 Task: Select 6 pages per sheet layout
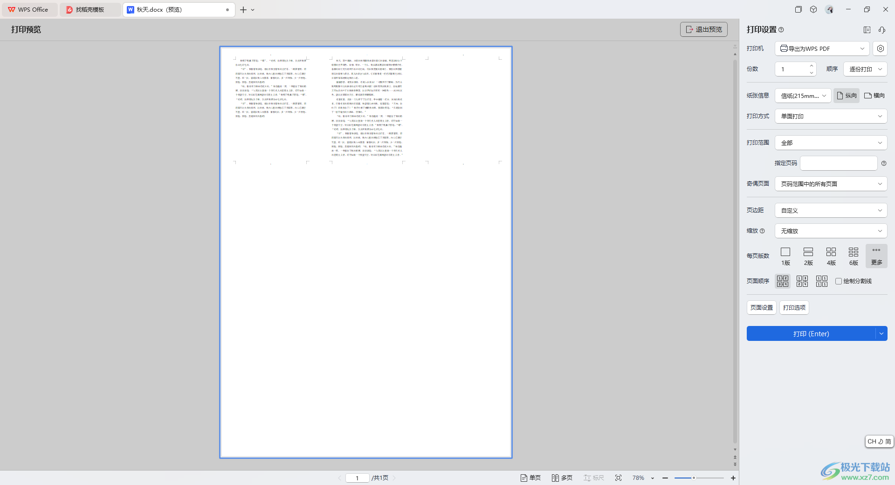click(854, 256)
